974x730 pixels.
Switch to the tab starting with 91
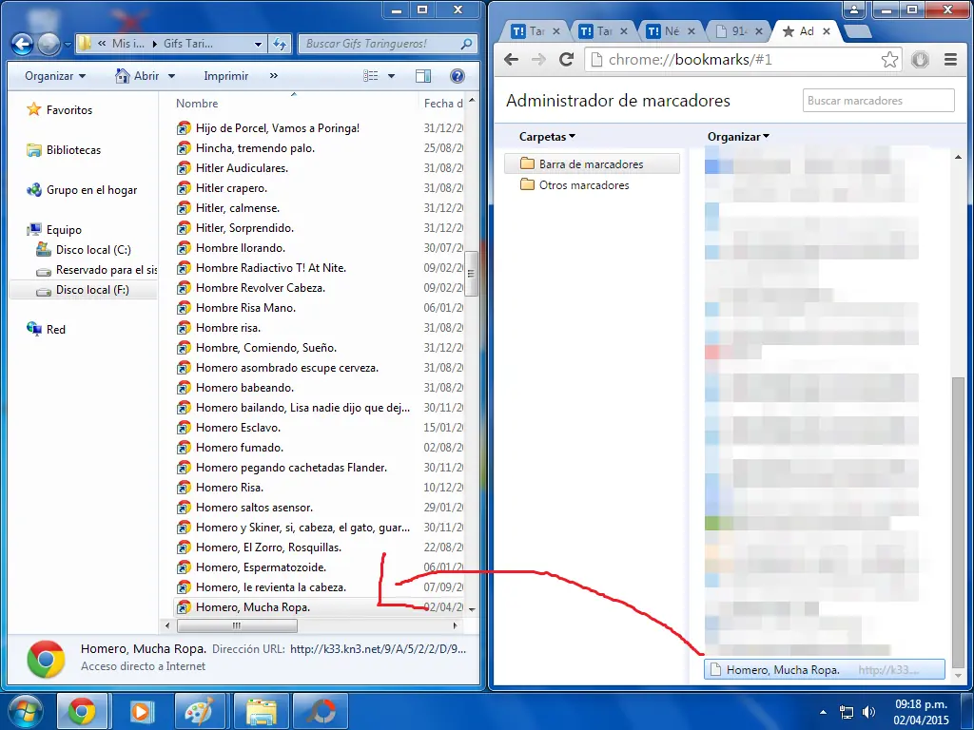click(739, 31)
